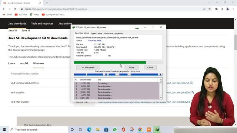Click the green download progress bar
The width and height of the screenshot is (237, 133).
pos(118,62)
